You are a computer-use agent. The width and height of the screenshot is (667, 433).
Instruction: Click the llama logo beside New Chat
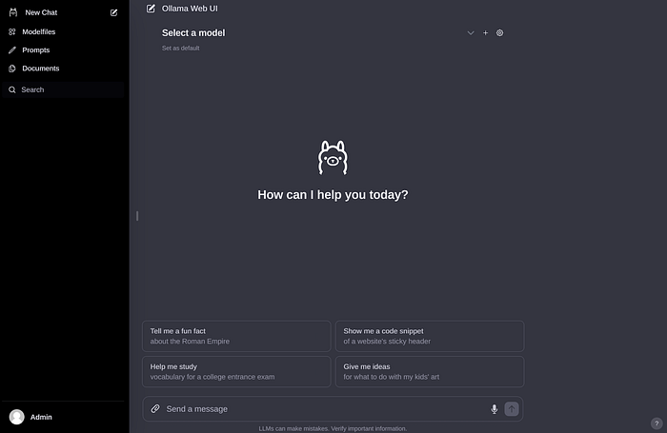point(13,12)
